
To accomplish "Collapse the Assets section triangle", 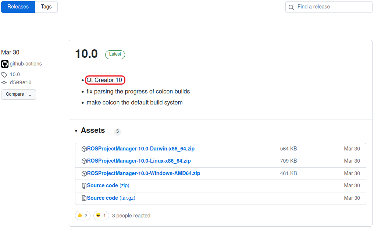I will 76,131.
